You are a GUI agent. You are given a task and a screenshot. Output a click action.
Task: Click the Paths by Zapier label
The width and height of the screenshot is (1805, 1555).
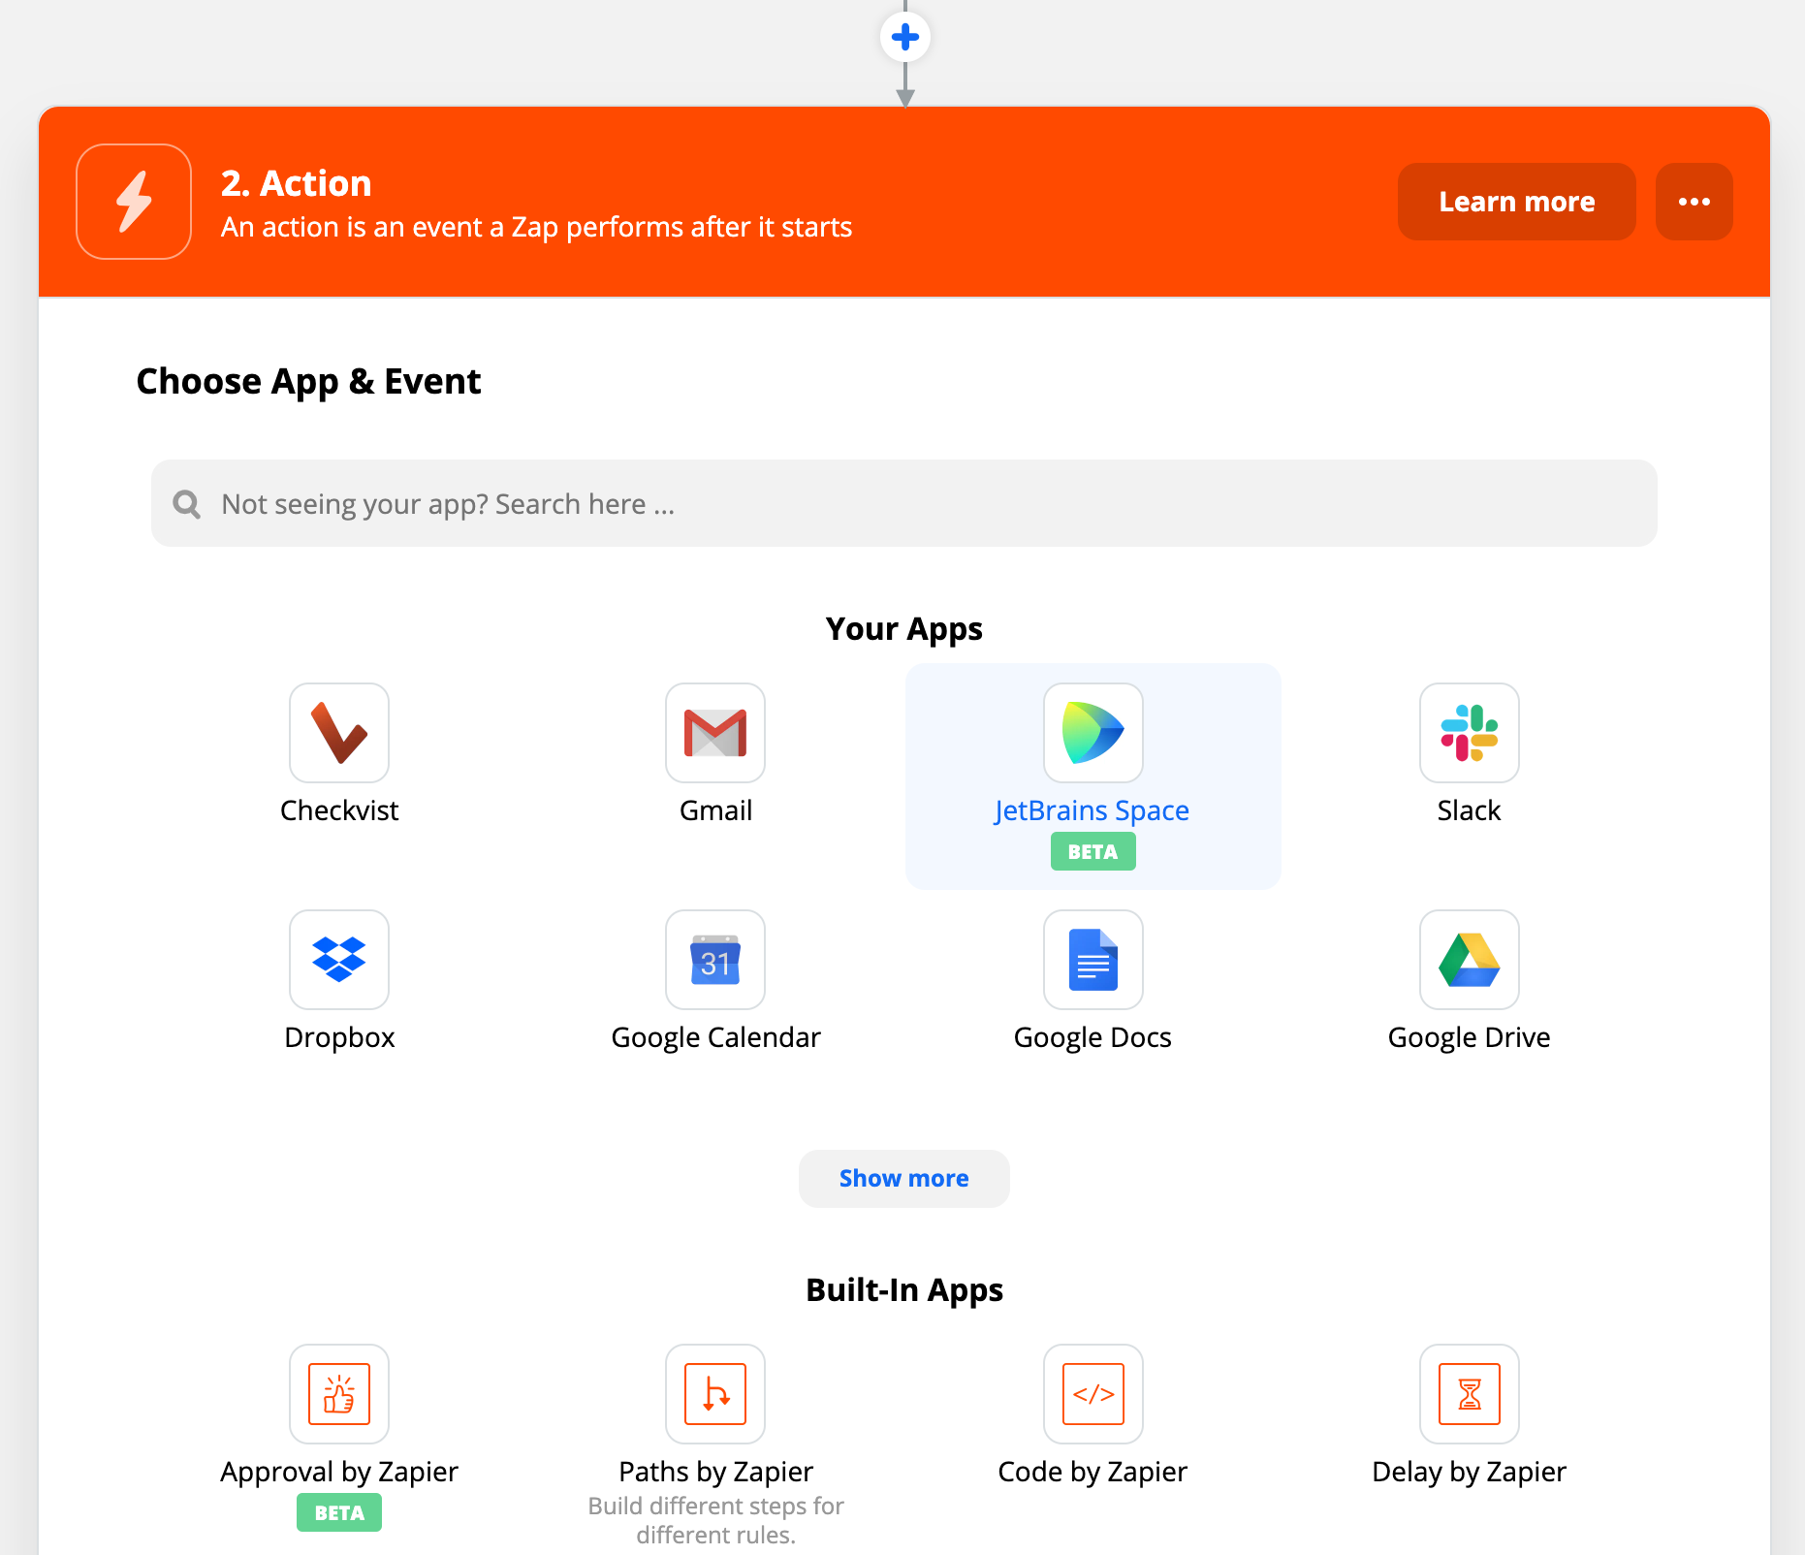[715, 1472]
